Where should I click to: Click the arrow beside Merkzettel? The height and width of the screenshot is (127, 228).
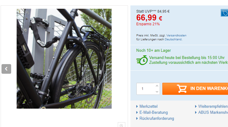click(x=137, y=106)
